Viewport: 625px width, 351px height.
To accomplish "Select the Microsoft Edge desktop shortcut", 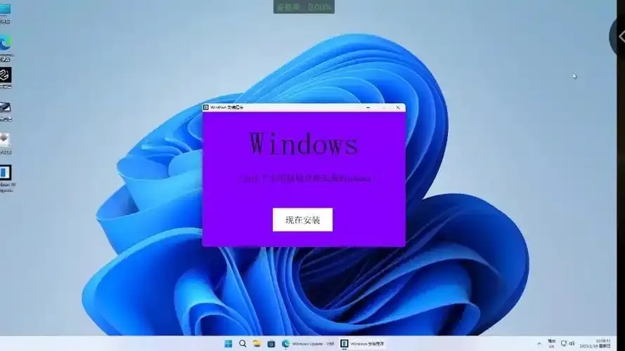I will (x=6, y=48).
